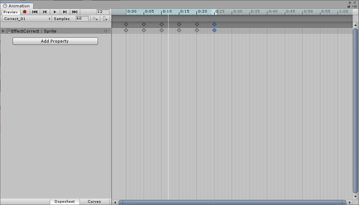Add keyframe with the diamond-plus icon
The width and height of the screenshot is (359, 205).
click(x=95, y=19)
